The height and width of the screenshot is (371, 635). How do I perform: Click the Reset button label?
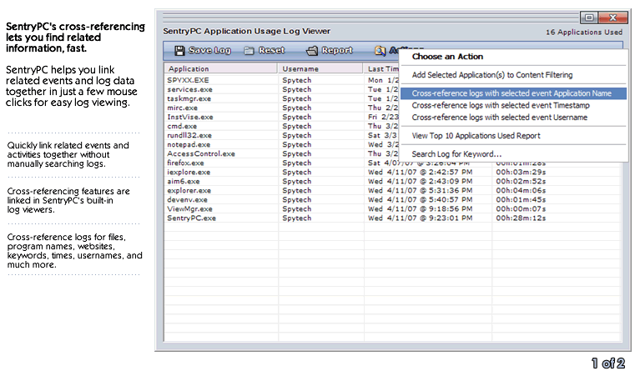point(272,50)
